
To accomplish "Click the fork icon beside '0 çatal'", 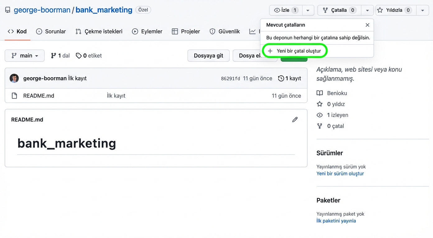I will pos(319,126).
